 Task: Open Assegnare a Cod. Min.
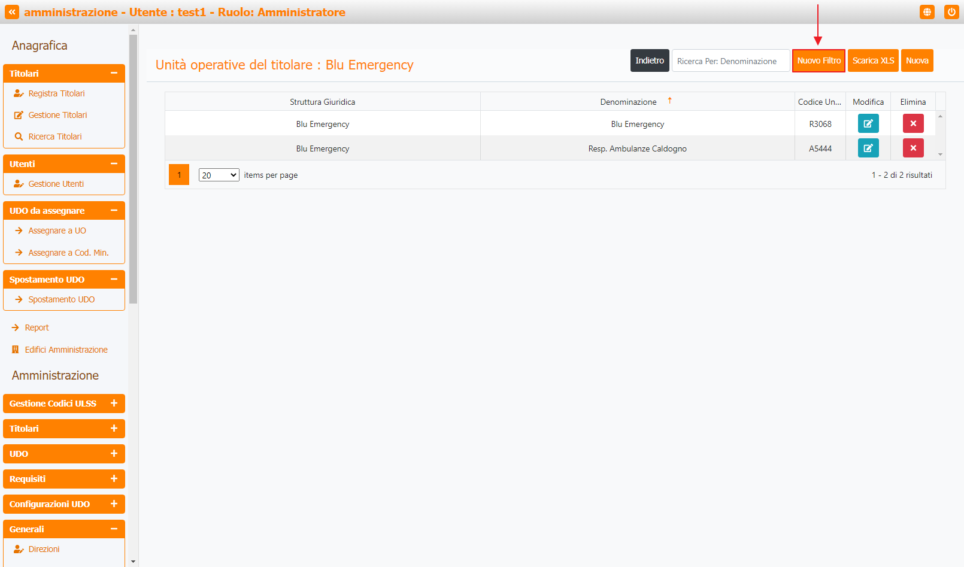click(x=68, y=253)
